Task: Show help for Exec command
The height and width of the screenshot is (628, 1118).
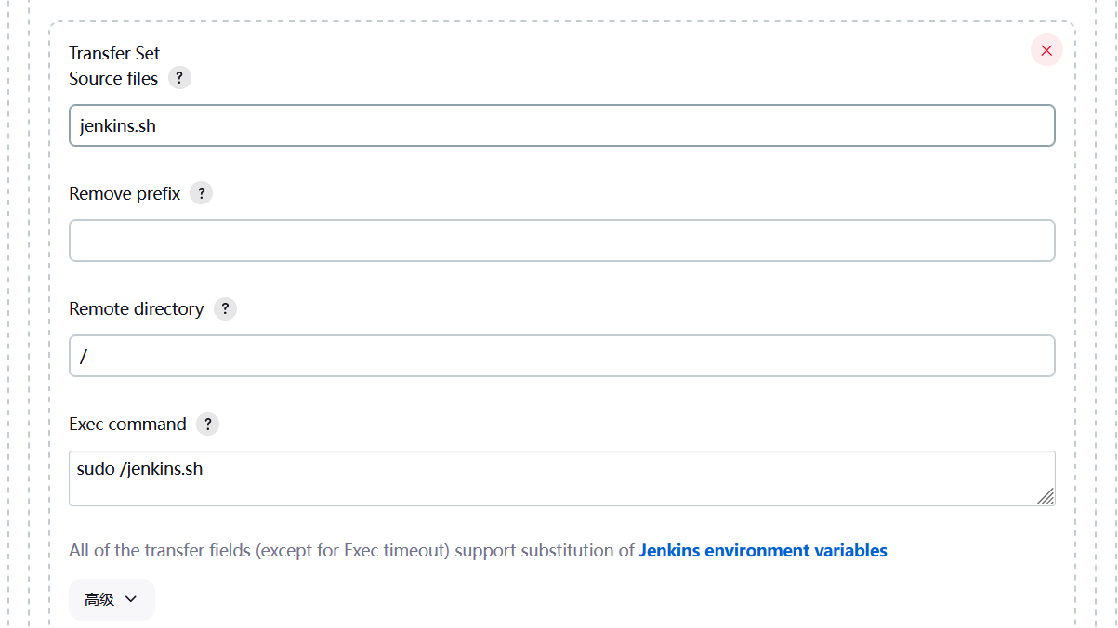Action: pos(207,424)
